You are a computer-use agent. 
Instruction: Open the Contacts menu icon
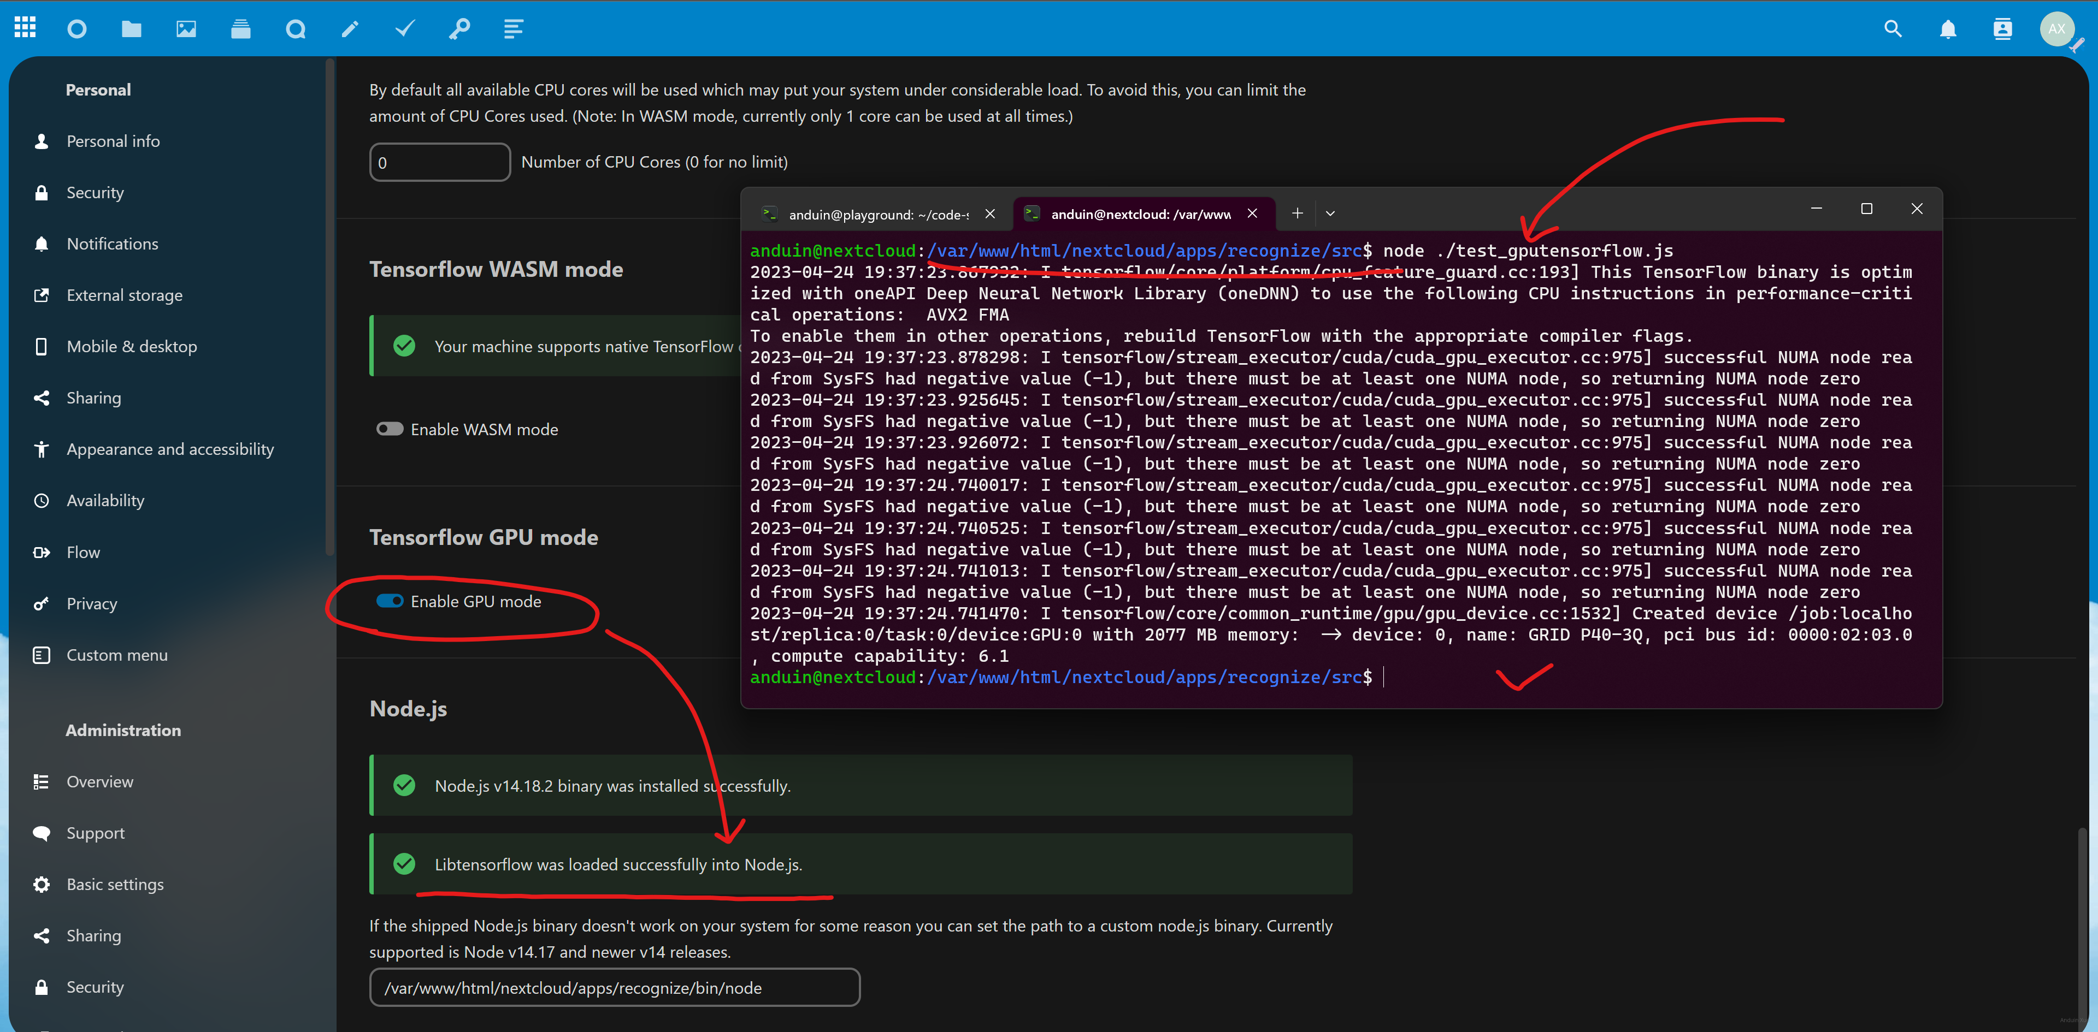2002,29
